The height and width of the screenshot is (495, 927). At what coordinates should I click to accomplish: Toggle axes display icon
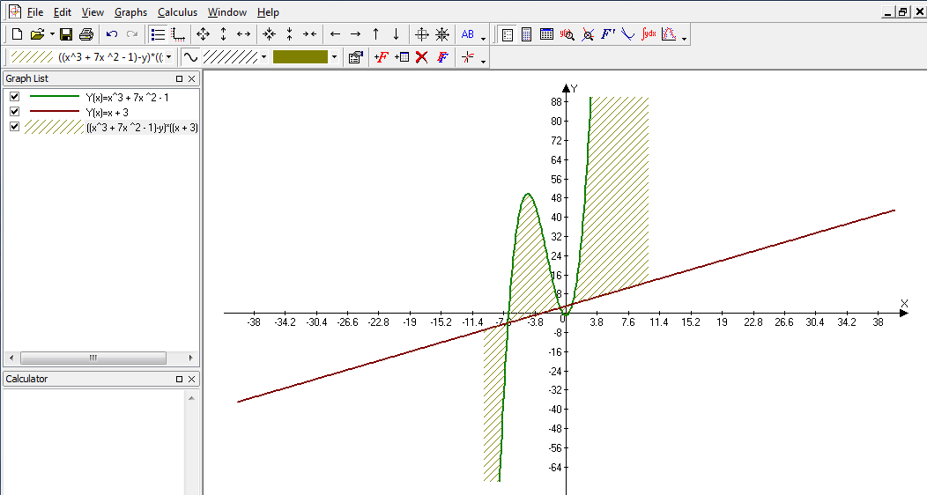coord(178,34)
